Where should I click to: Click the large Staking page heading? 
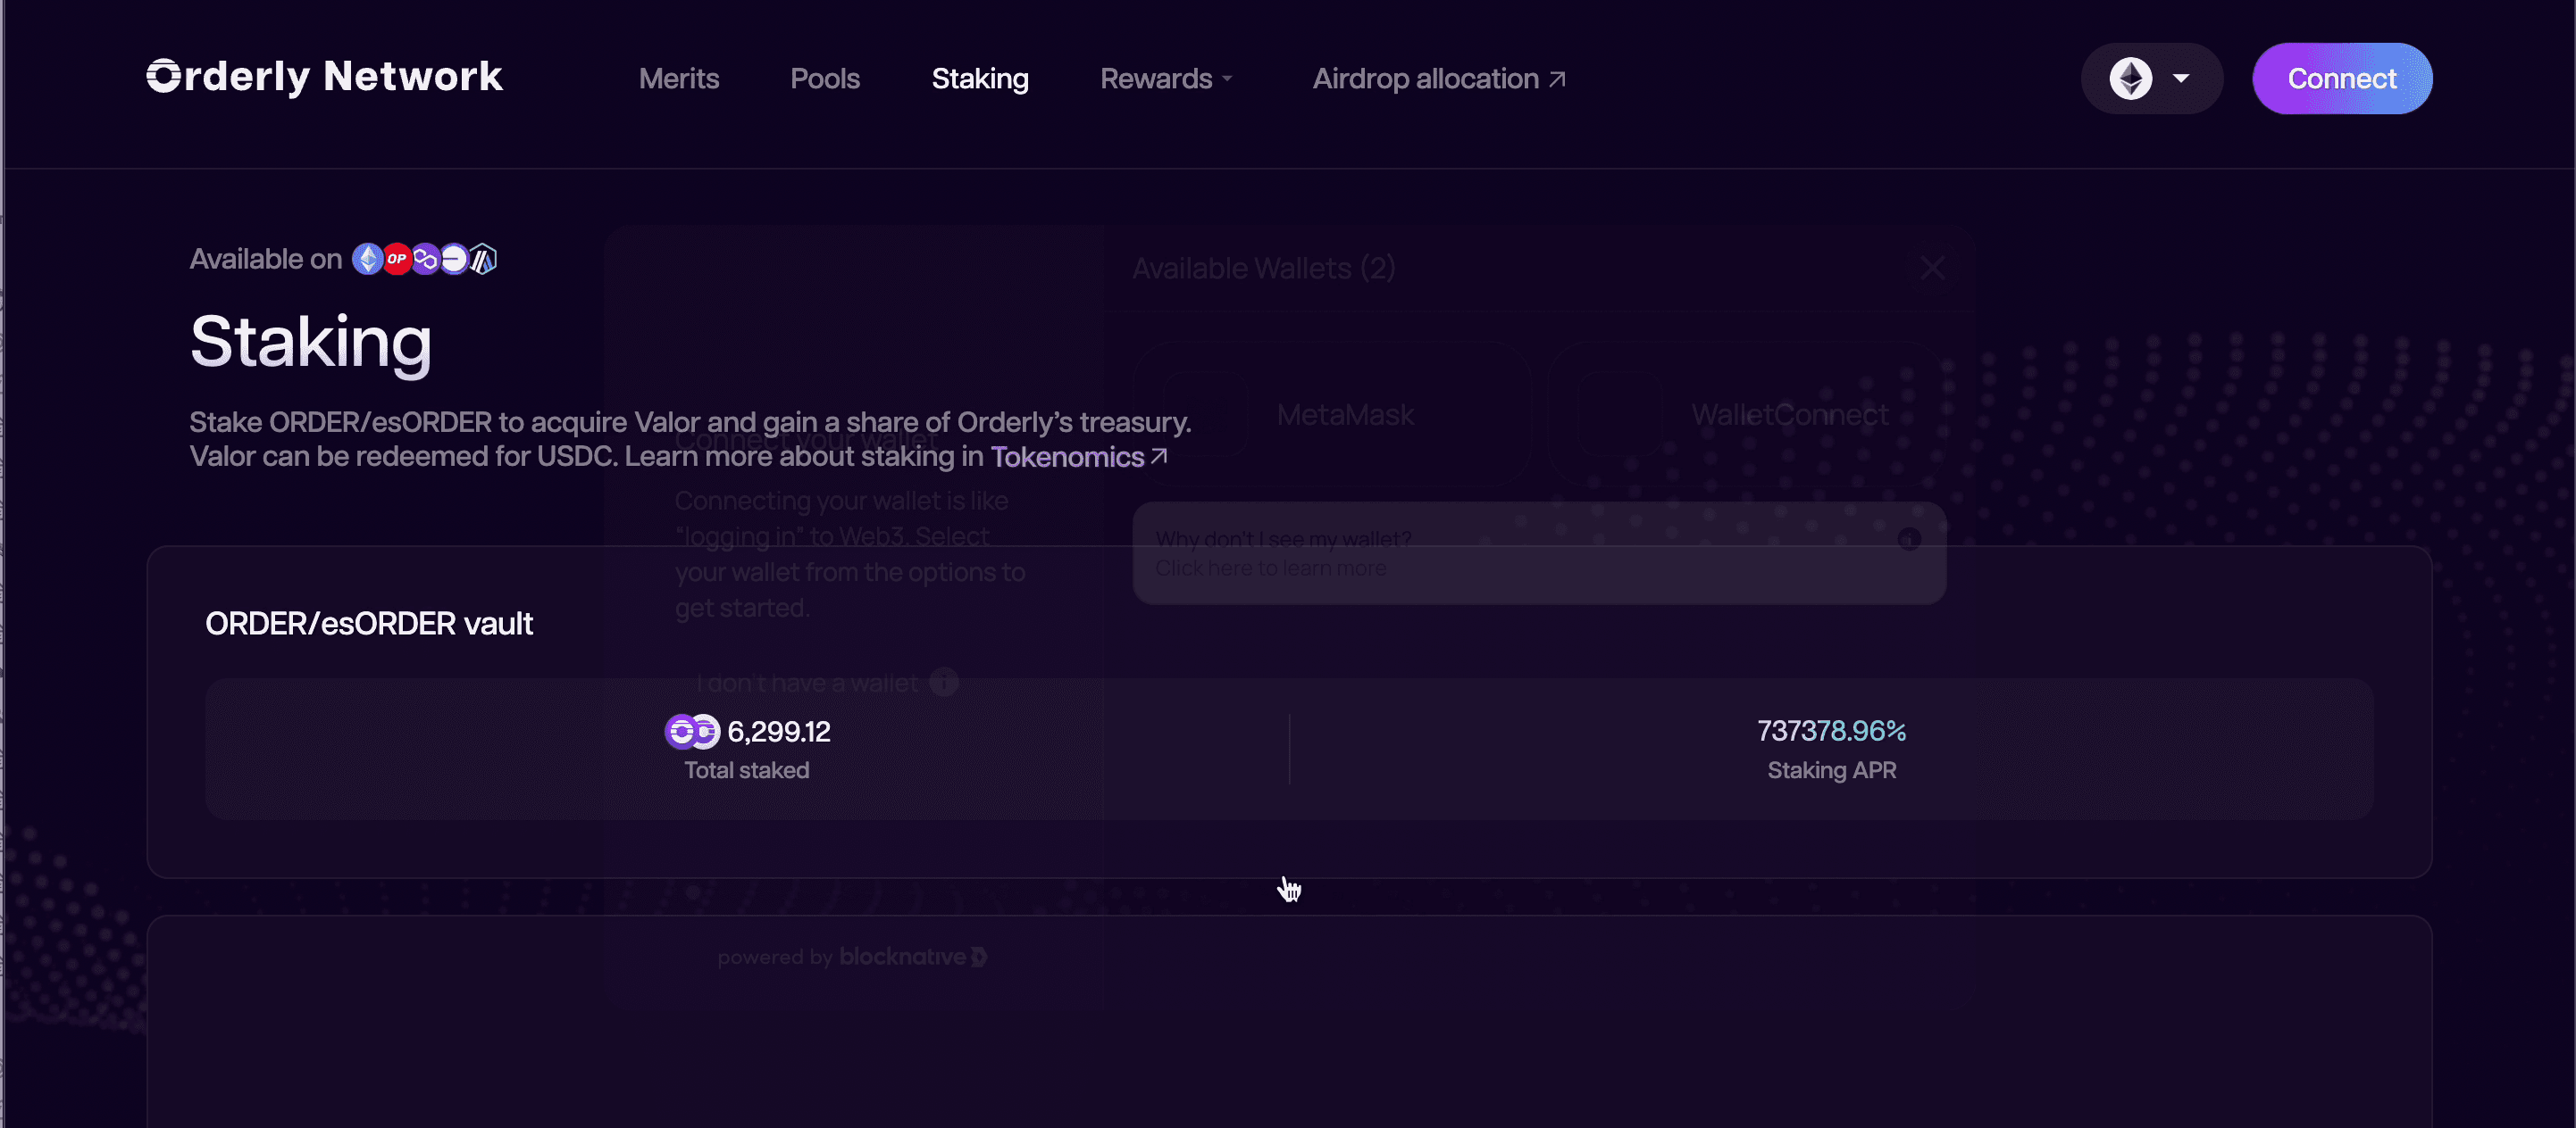point(311,343)
